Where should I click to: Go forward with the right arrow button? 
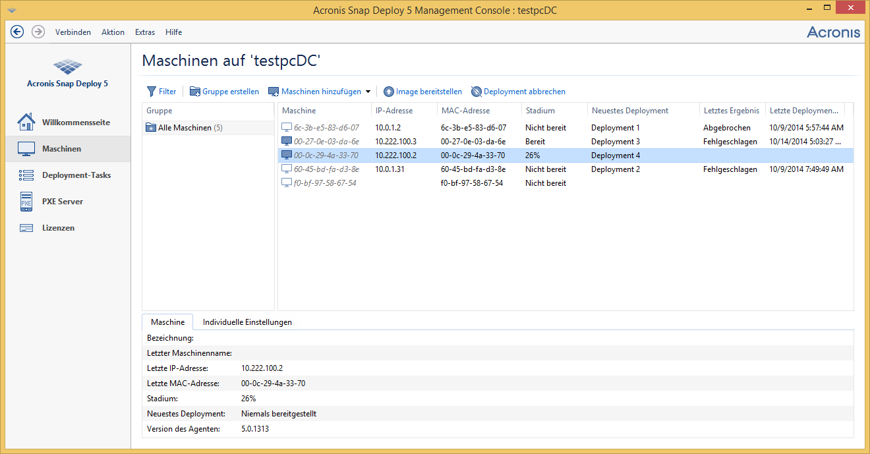[38, 32]
